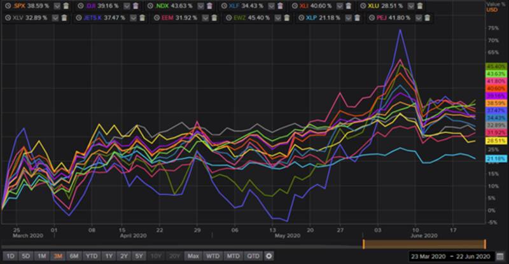
Task: Select the 6M time range
Action: click(x=73, y=256)
